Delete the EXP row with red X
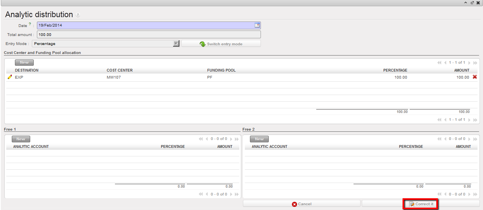The width and height of the screenshot is (483, 210). click(x=475, y=77)
